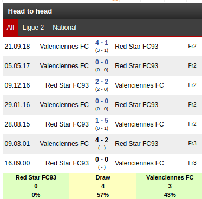Open the 4 - 1 score from 21.09.18

(x=102, y=43)
